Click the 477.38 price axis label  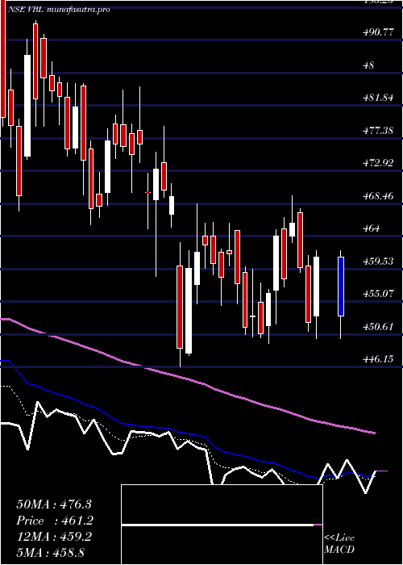378,131
